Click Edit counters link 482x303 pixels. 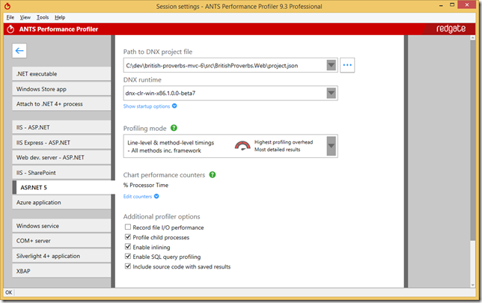point(138,196)
